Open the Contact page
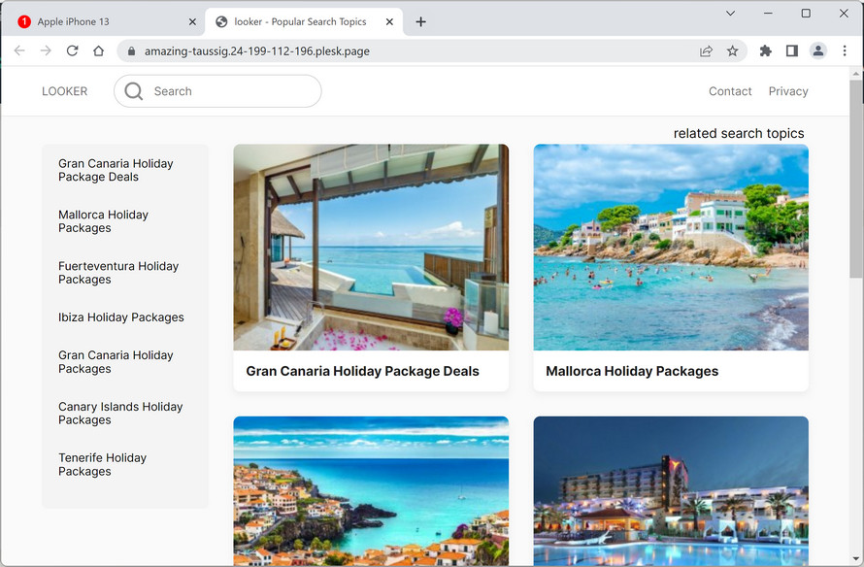The height and width of the screenshot is (567, 864). coord(730,91)
